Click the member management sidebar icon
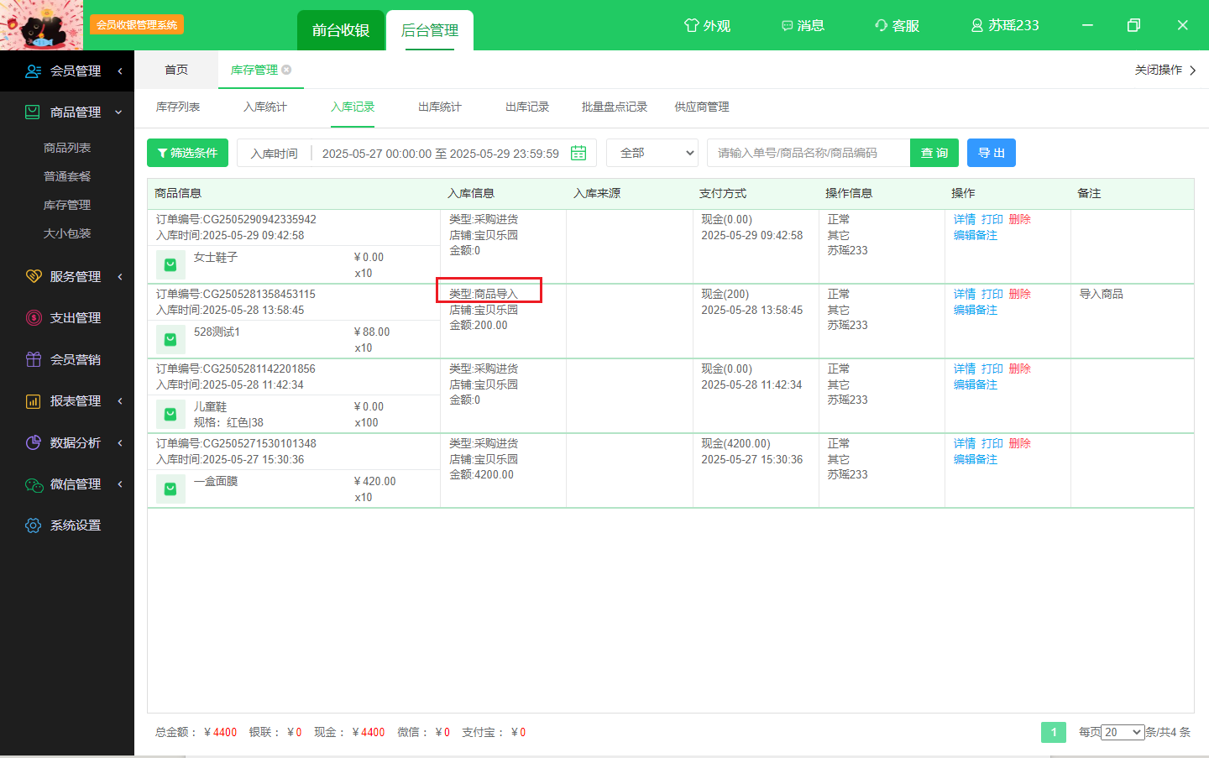 point(33,71)
